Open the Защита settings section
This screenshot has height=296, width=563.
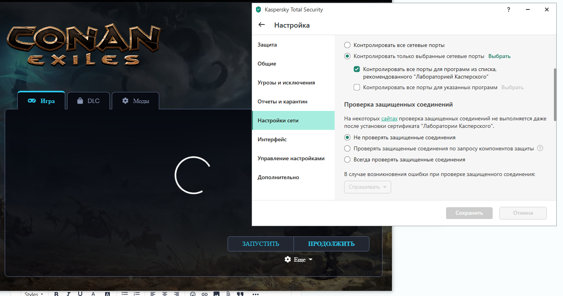coord(293,45)
